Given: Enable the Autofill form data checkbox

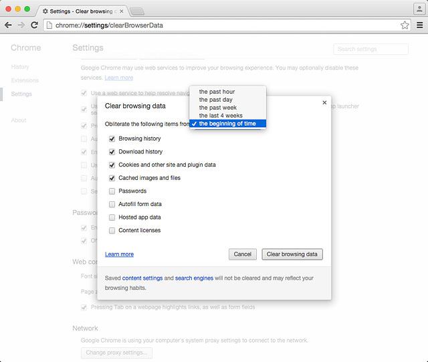Looking at the screenshot, I should click(112, 204).
